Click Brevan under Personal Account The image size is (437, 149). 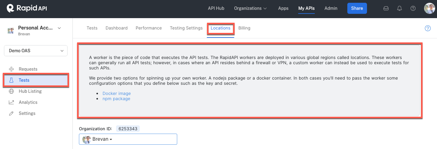point(24,34)
